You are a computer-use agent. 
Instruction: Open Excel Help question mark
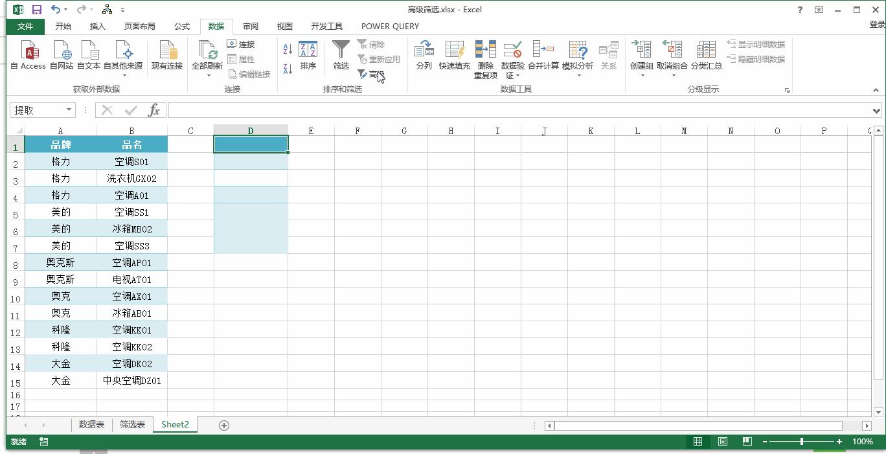801,10
